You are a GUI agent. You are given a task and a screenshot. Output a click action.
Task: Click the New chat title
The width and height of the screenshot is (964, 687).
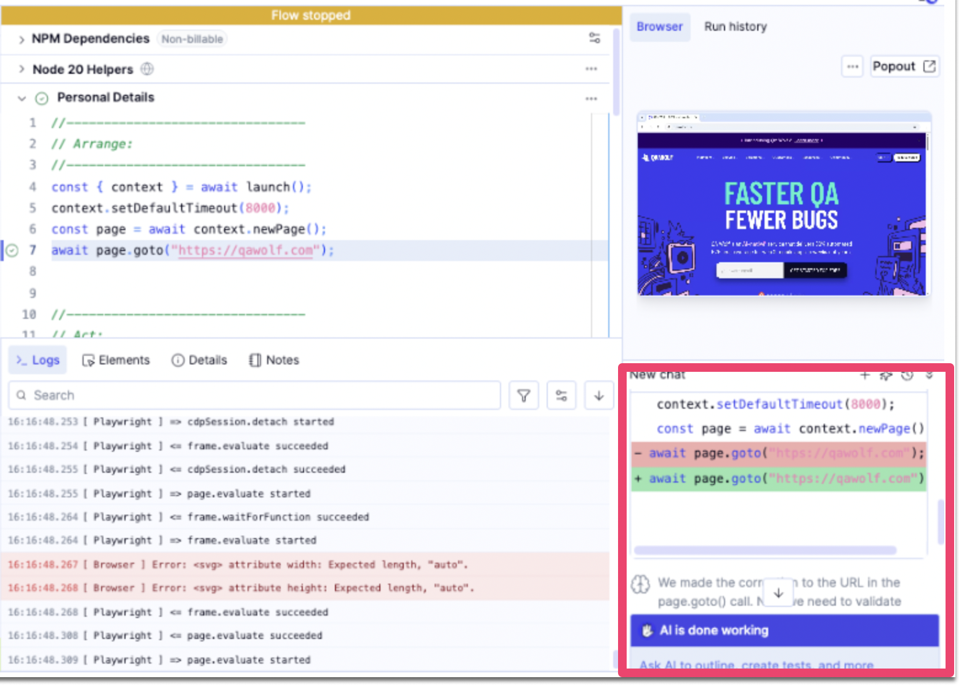pyautogui.click(x=657, y=375)
